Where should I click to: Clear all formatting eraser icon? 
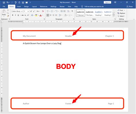[x=43, y=11]
